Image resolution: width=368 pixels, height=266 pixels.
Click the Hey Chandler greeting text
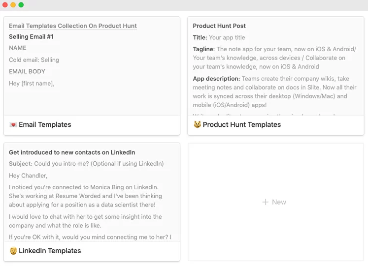[x=26, y=176]
